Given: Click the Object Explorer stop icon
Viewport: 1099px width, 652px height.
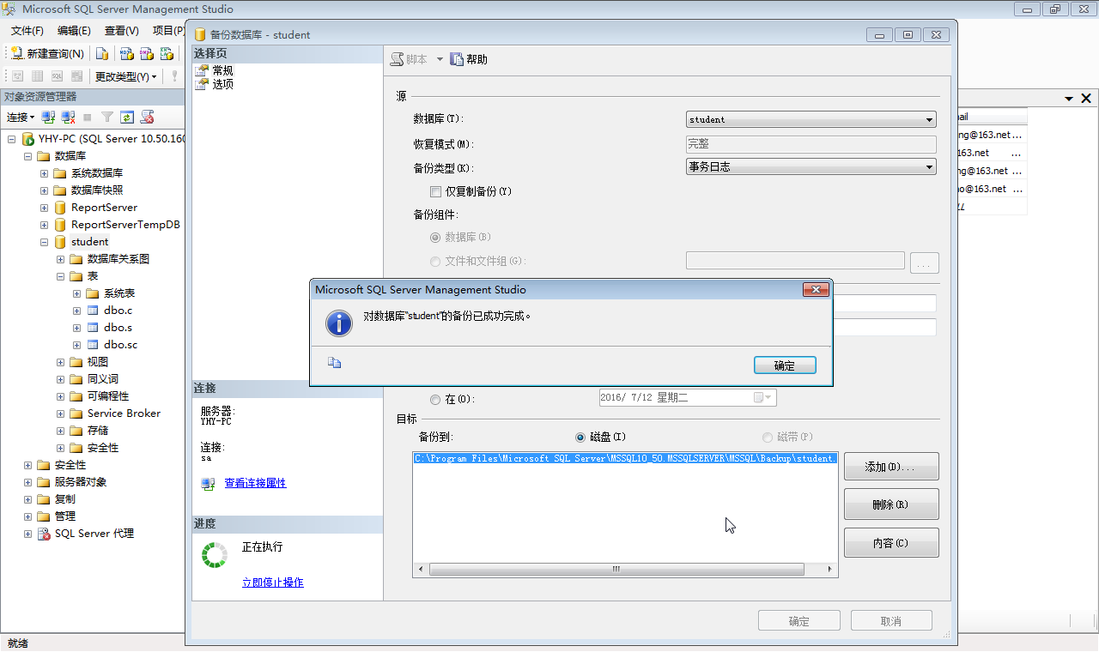Looking at the screenshot, I should click(x=88, y=117).
